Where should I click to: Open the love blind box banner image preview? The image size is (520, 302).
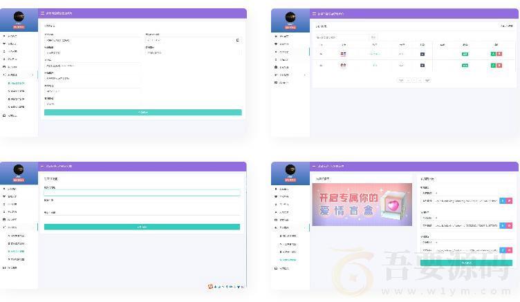[x=362, y=204]
